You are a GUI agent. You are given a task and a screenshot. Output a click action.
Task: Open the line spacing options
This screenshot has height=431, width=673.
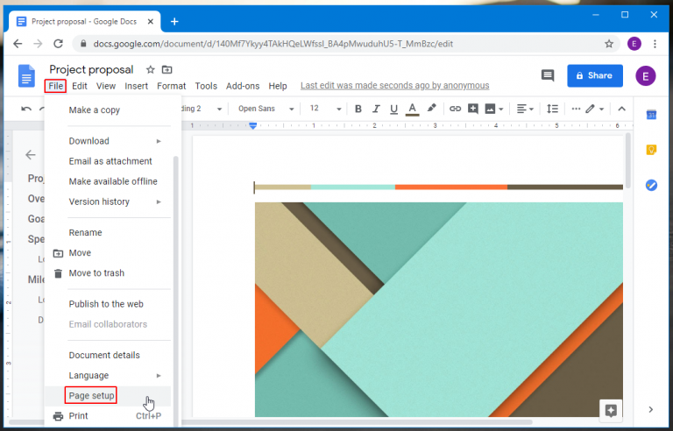(x=552, y=109)
